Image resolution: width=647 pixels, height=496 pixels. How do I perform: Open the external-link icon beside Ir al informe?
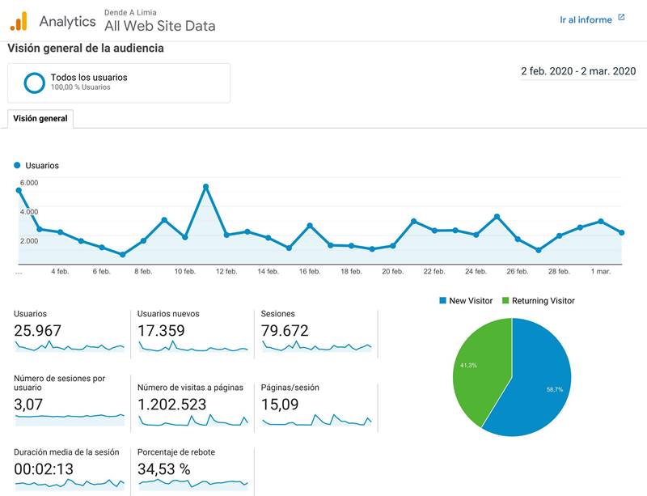point(621,18)
